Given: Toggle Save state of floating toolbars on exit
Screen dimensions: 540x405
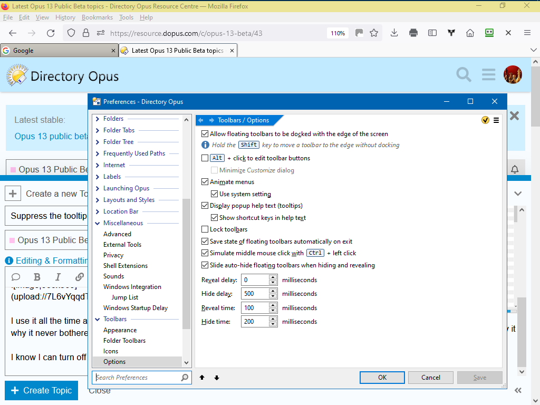Looking at the screenshot, I should (x=205, y=242).
